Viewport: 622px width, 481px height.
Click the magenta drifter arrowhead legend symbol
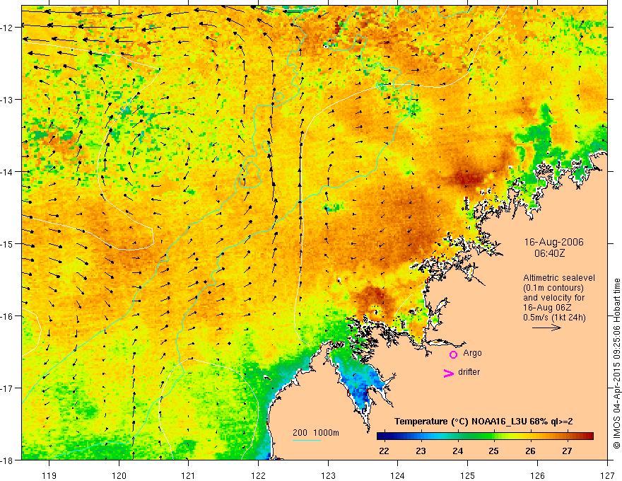pos(449,373)
